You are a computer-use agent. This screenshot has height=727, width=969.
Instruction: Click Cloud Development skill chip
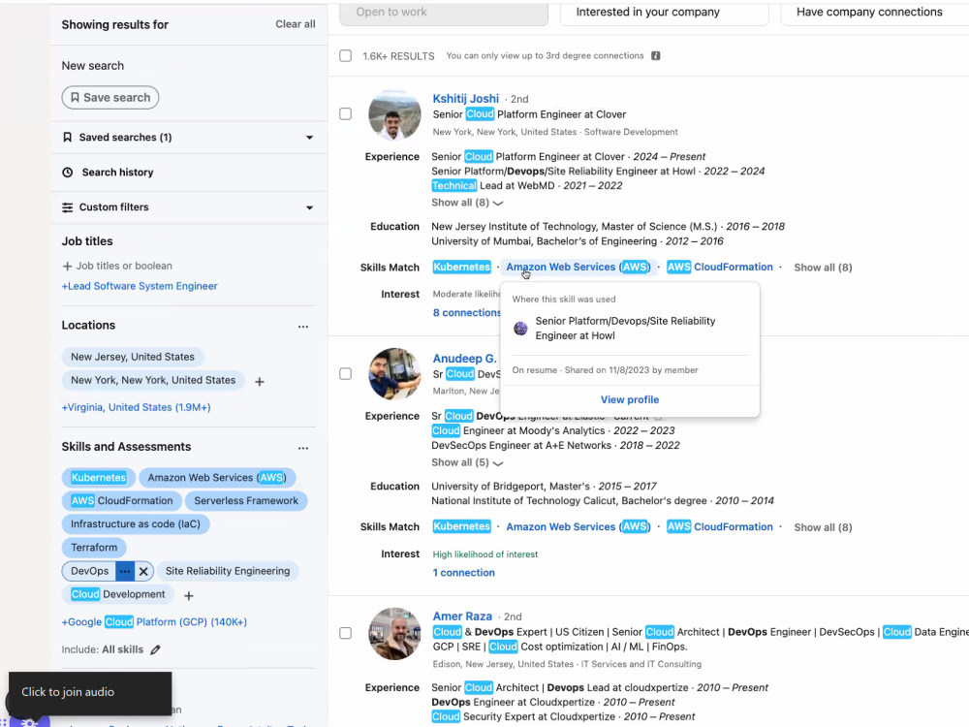coord(117,595)
